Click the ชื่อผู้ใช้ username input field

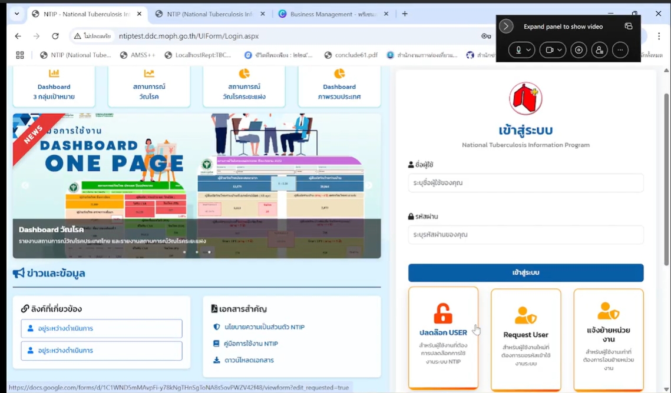(x=525, y=183)
